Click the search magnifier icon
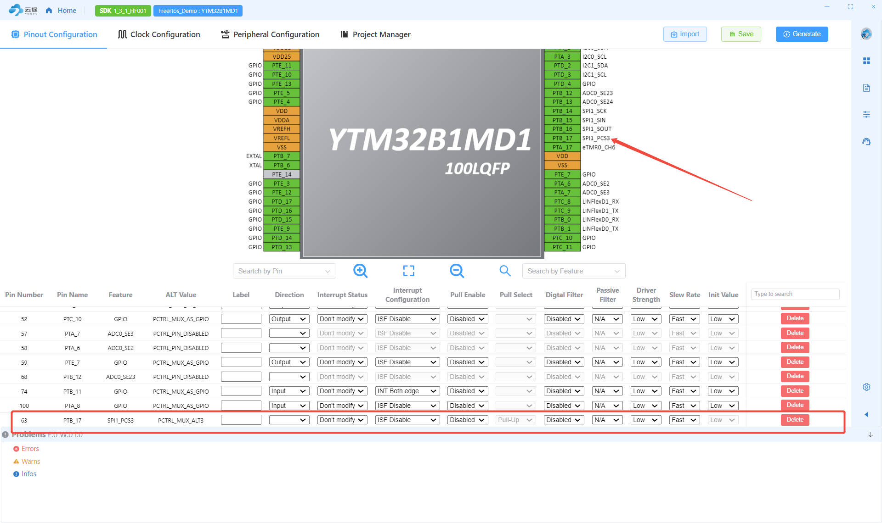 pyautogui.click(x=505, y=271)
